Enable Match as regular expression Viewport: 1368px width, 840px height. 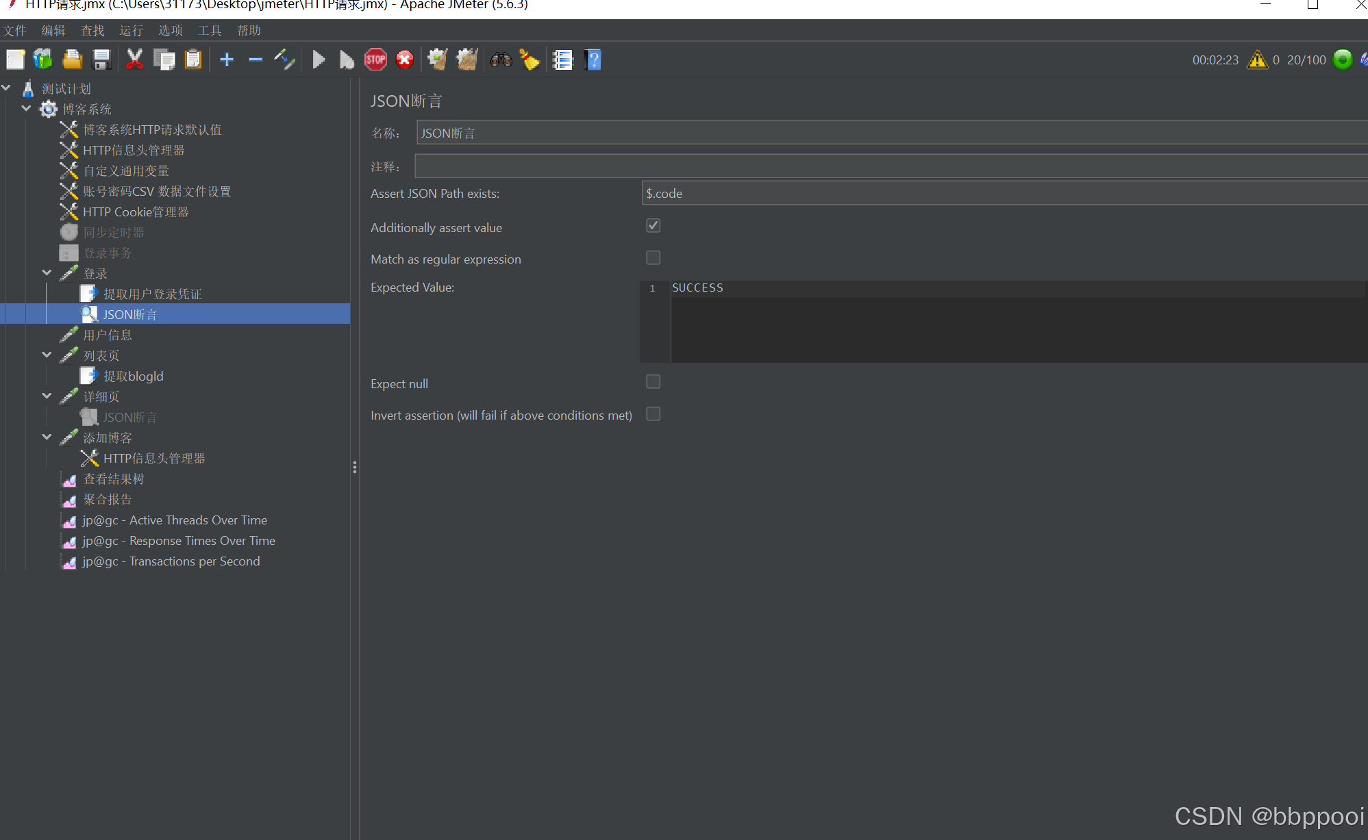[653, 258]
